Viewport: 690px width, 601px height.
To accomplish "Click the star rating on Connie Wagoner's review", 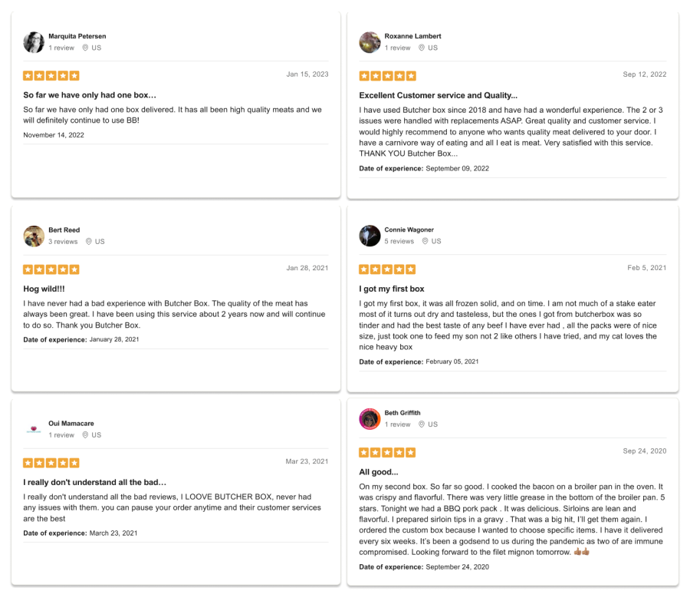I will [x=388, y=269].
